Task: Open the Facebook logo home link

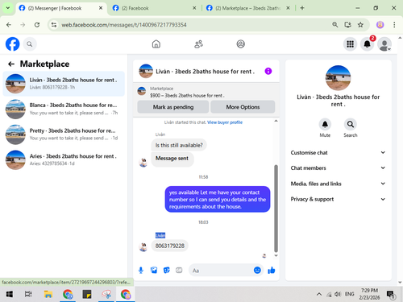Action: 12,43
